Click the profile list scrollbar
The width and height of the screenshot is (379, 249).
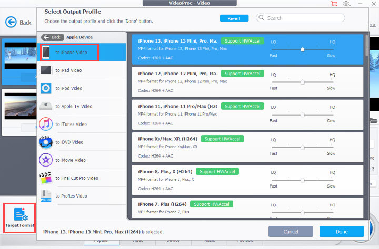coord(367,46)
